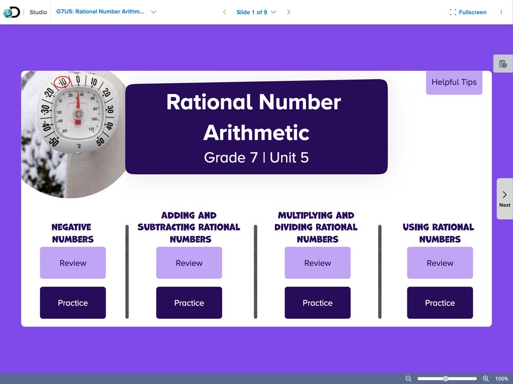Advance with the next slide arrow in header
This screenshot has width=513, height=384.
tap(288, 12)
